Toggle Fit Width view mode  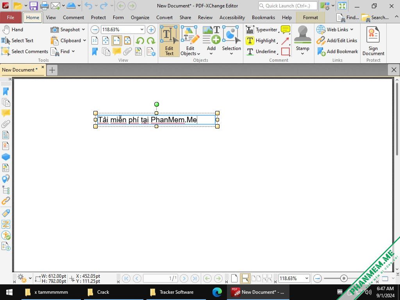coord(116,41)
